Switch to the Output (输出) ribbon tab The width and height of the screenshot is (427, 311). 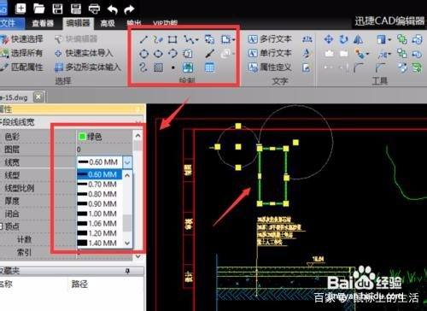click(x=134, y=23)
